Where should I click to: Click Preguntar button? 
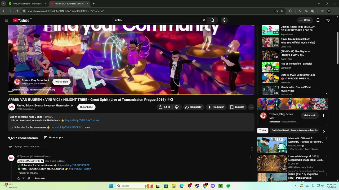[x=216, y=107]
